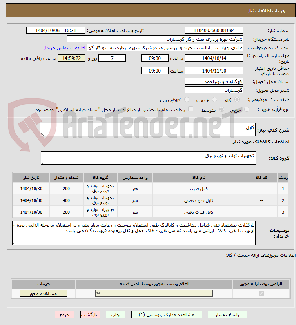Open اطلاعات تماس خریدار link

click(64, 48)
